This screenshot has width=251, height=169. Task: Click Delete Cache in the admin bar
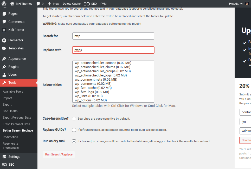pos(72,4)
